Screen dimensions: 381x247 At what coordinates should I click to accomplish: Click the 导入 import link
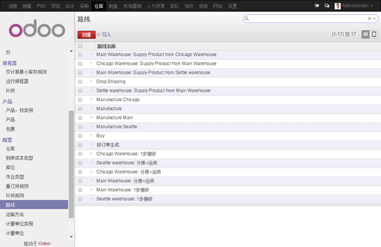click(x=106, y=35)
